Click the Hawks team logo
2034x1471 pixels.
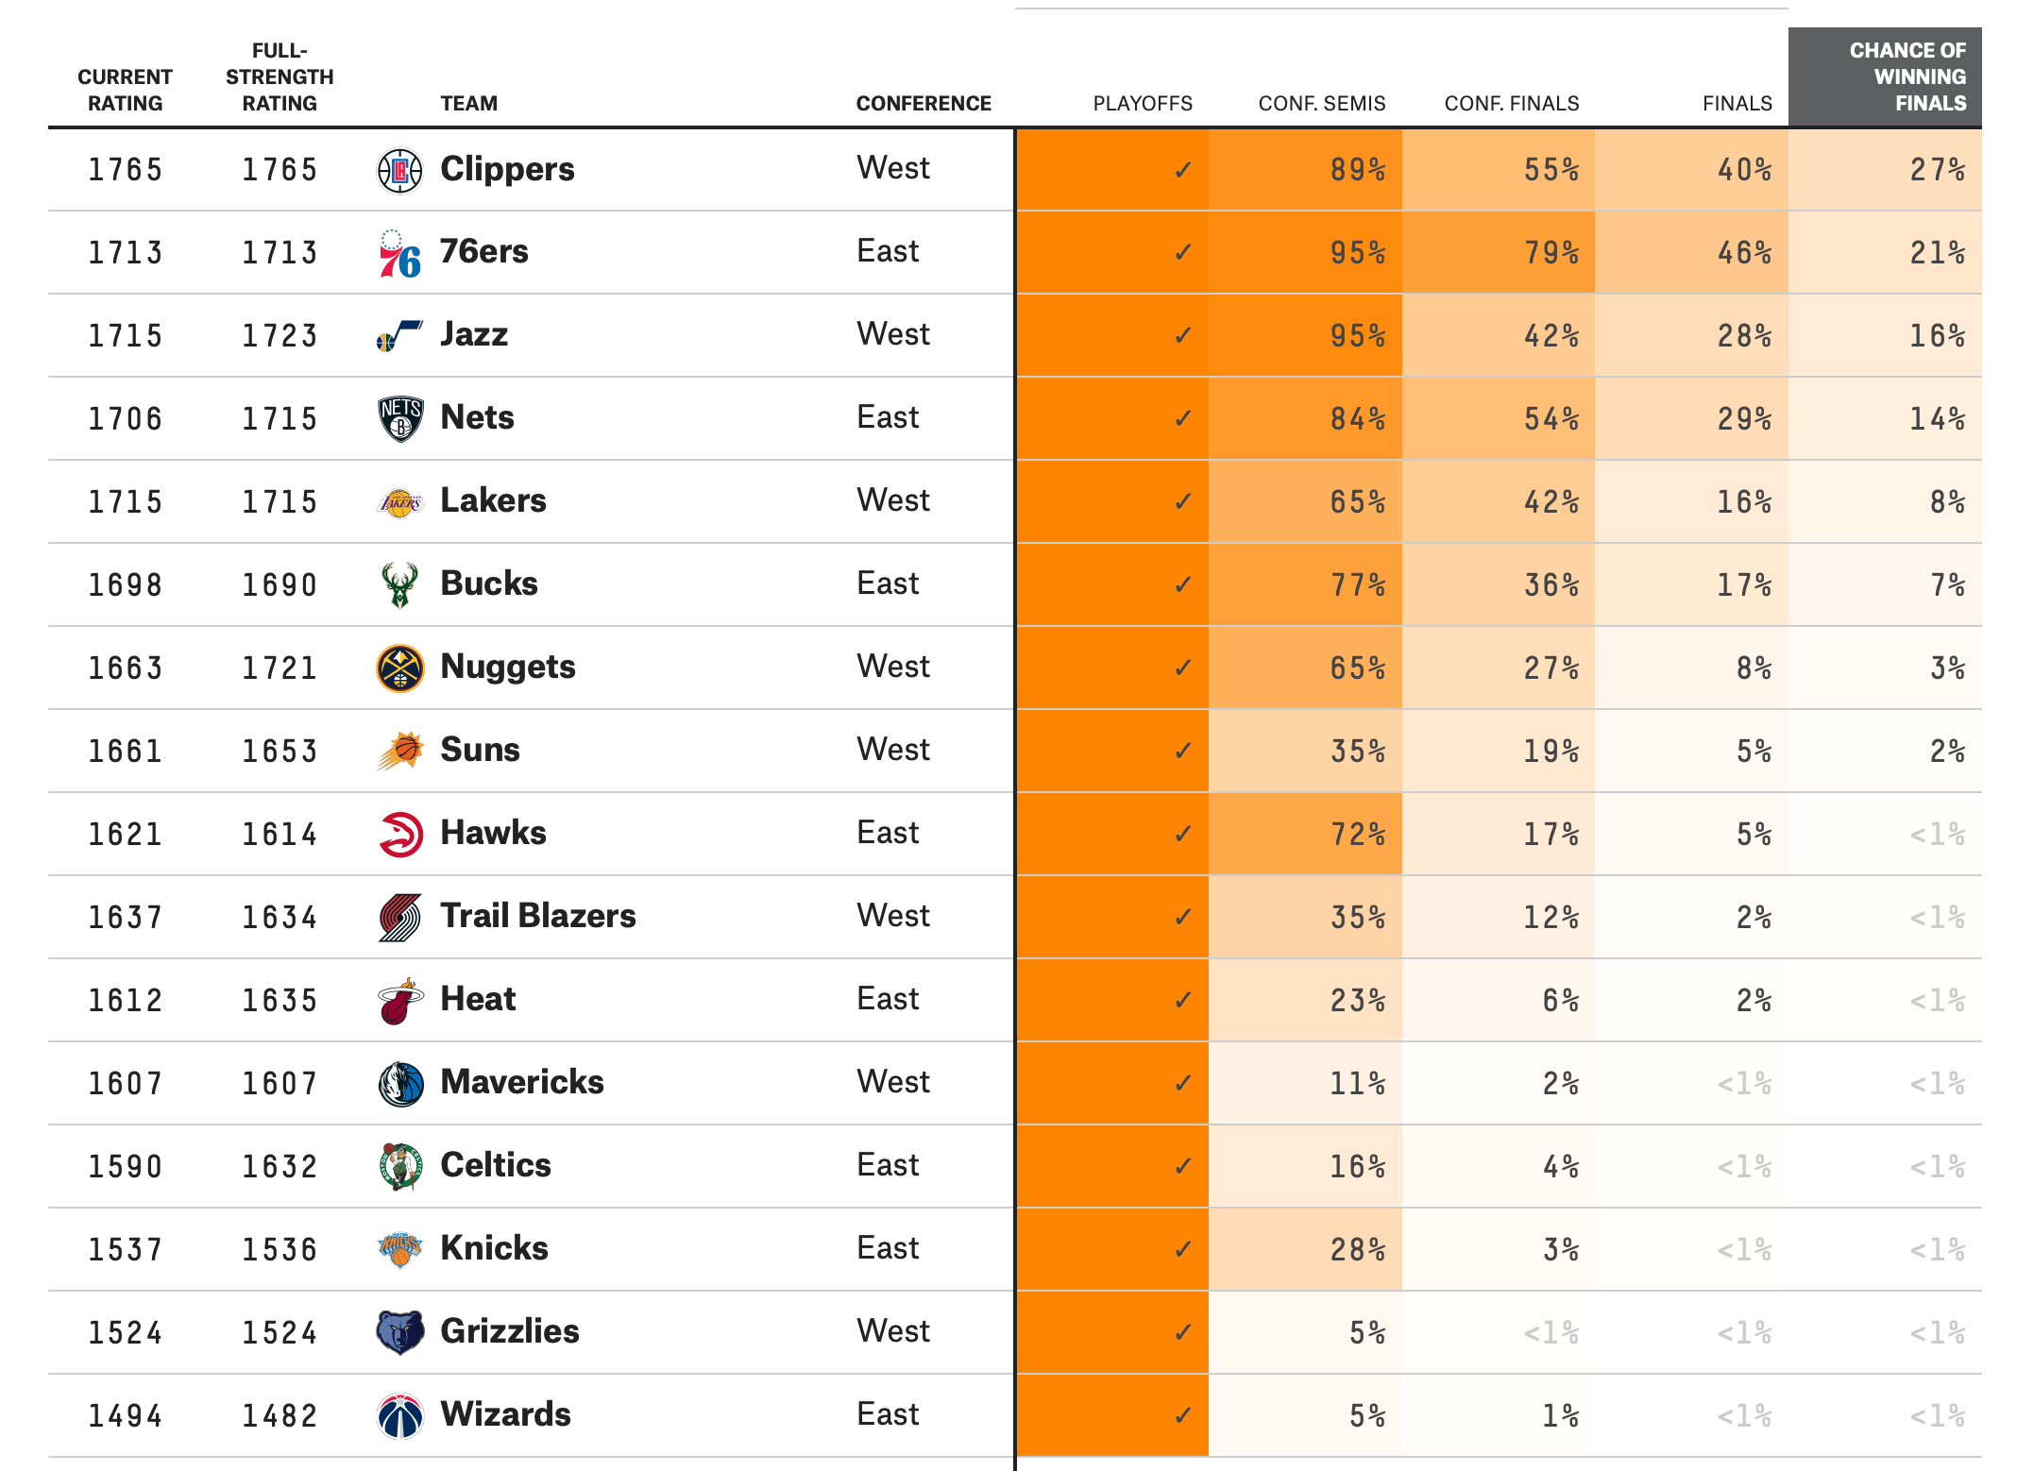399,835
